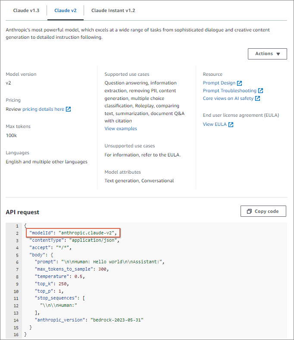The height and width of the screenshot is (340, 294).
Task: Open the View EULA link
Action: pyautogui.click(x=215, y=124)
